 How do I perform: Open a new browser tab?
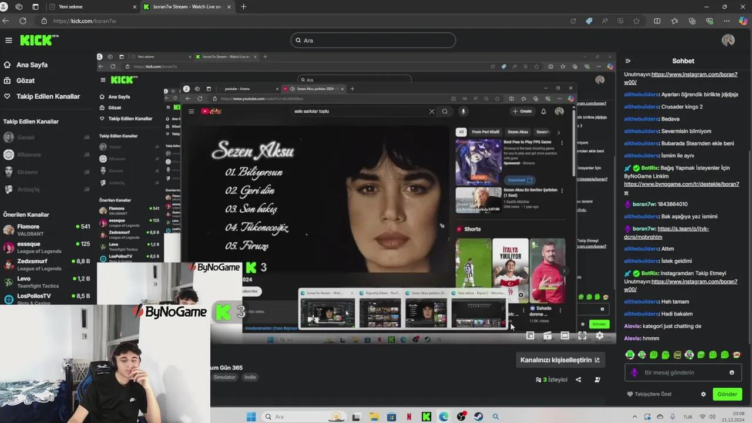click(x=243, y=6)
